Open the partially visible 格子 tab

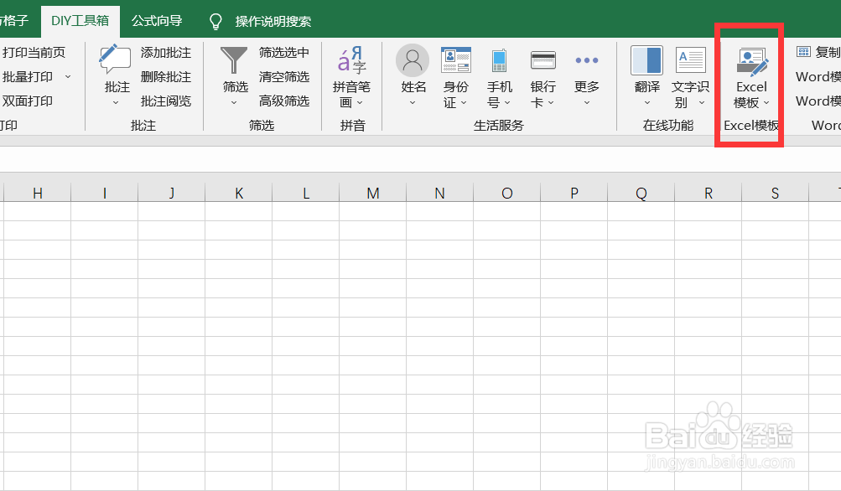click(14, 21)
